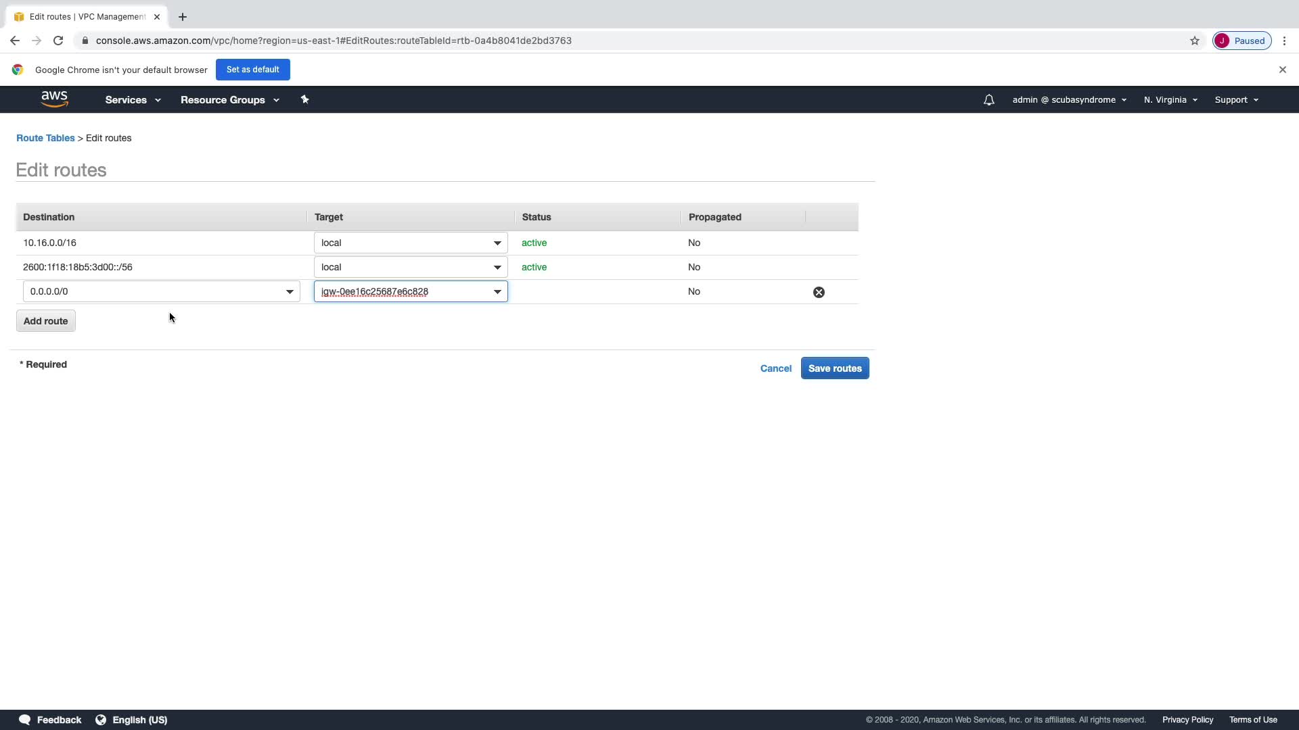This screenshot has width=1299, height=730.
Task: Bookmark this page with star icon
Action: click(1194, 41)
